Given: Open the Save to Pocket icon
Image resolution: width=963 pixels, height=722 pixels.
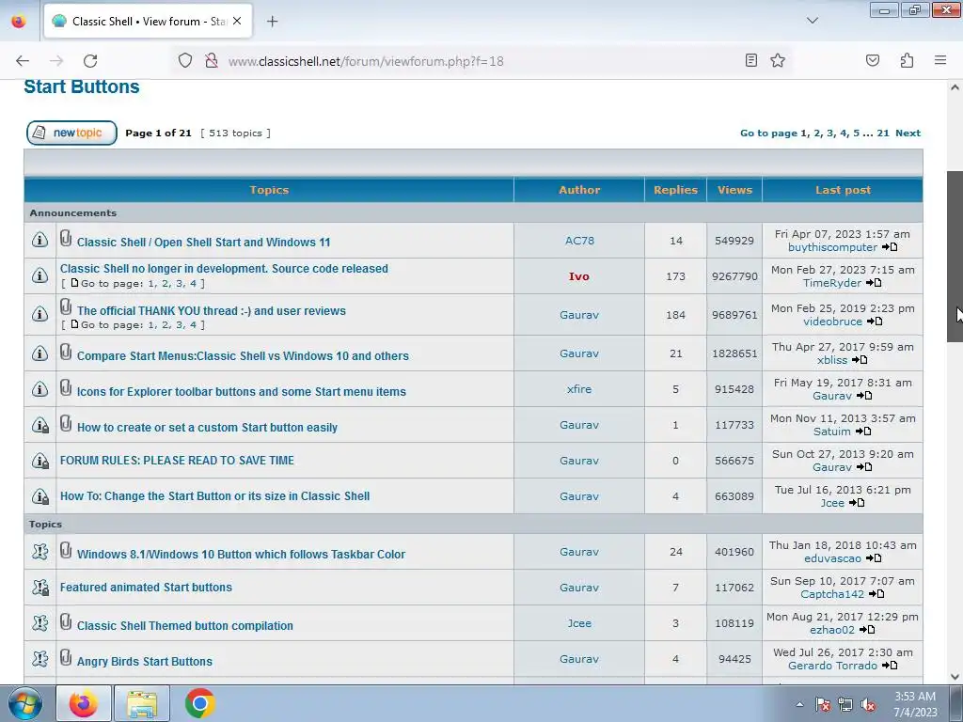Looking at the screenshot, I should pyautogui.click(x=872, y=60).
